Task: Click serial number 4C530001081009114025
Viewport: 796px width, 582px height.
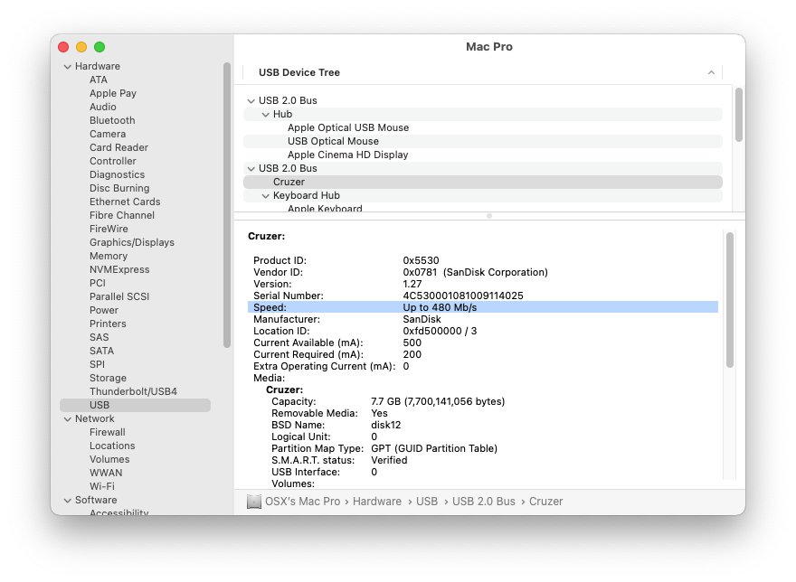Action: (x=463, y=296)
